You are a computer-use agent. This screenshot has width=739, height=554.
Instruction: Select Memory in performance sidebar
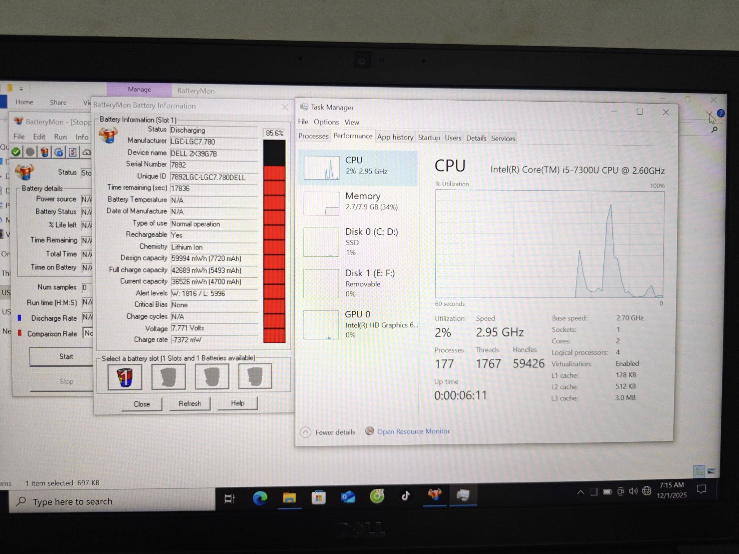click(358, 203)
